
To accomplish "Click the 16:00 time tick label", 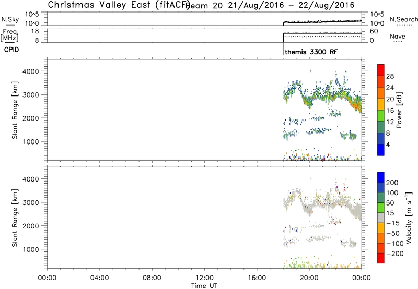I will pos(257,278).
